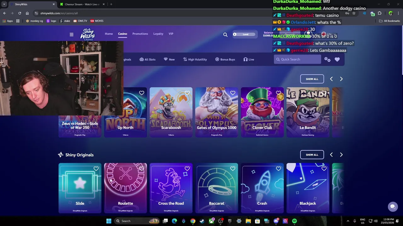Filter games by High Volatility
Image resolution: width=403 pixels, height=226 pixels.
[x=195, y=59]
